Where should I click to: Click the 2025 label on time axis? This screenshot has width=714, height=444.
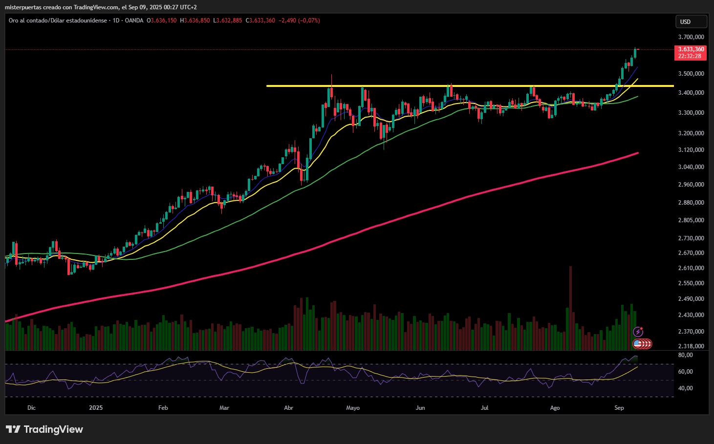96,408
